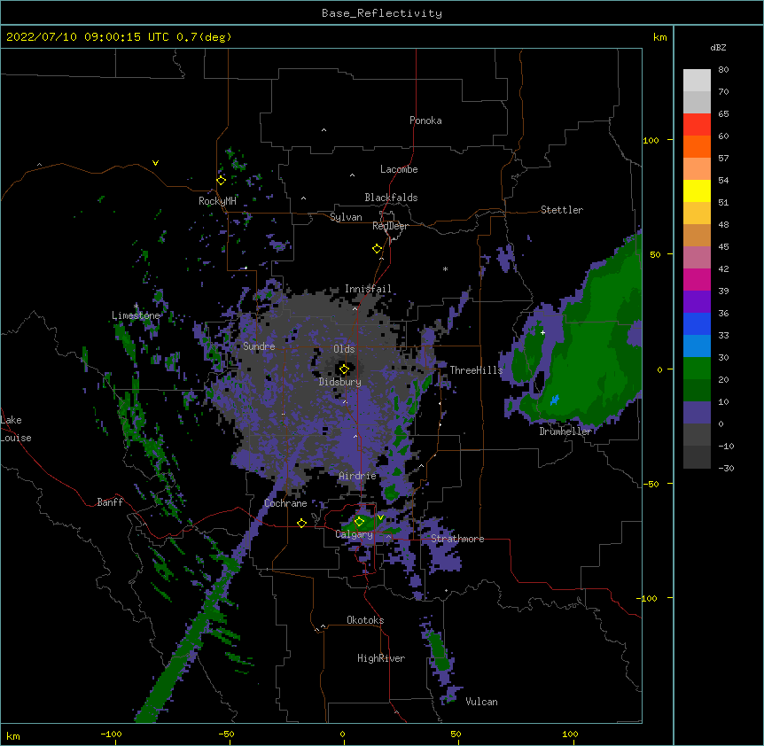Click the Blackfalds city label
The width and height of the screenshot is (764, 746).
391,198
